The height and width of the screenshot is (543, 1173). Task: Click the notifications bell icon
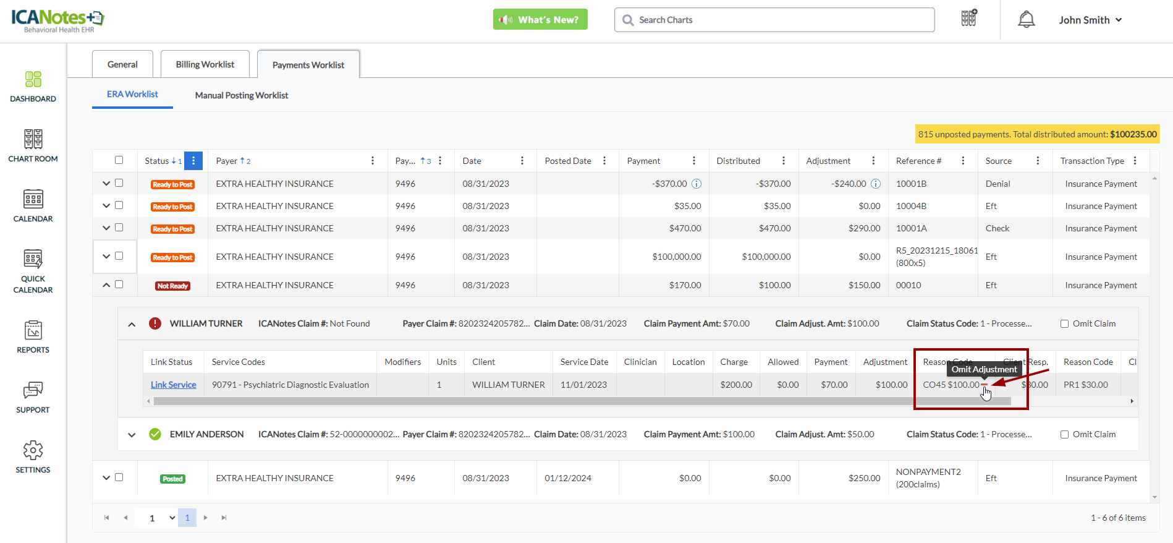pyautogui.click(x=1026, y=20)
